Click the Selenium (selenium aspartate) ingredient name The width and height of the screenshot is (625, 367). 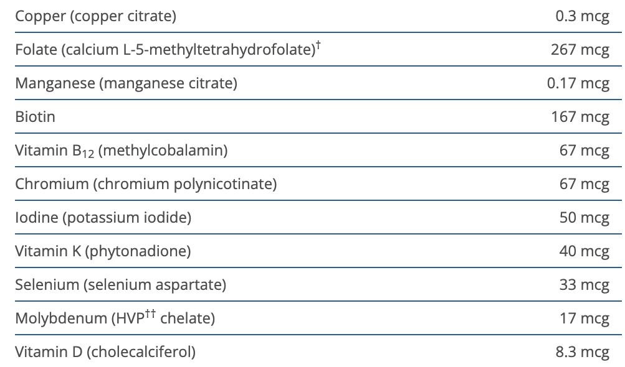coord(120,285)
